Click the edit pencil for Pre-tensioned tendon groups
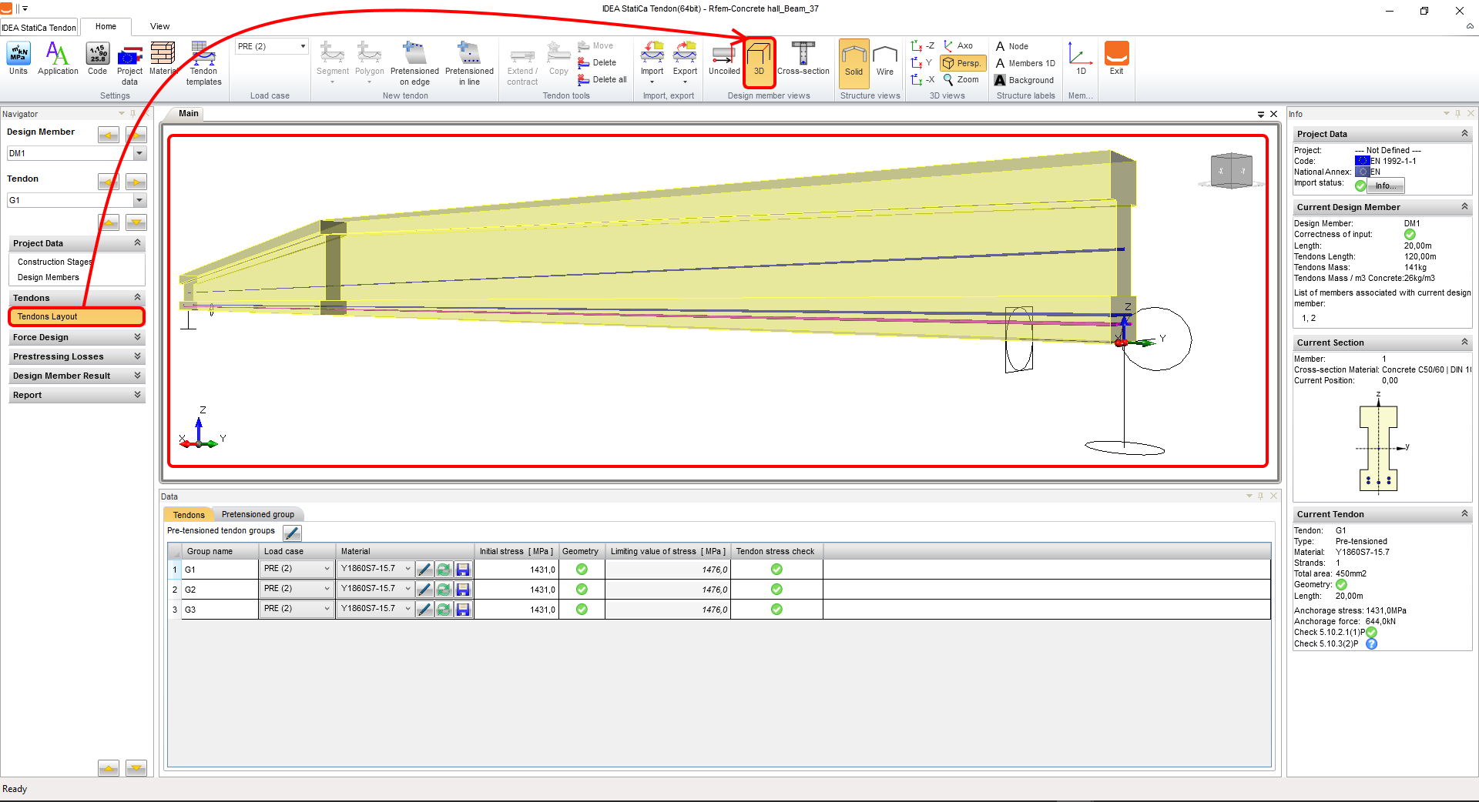Viewport: 1479px width, 802px height. (292, 533)
